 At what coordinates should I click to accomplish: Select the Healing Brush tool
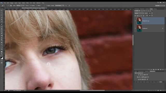click(2, 24)
